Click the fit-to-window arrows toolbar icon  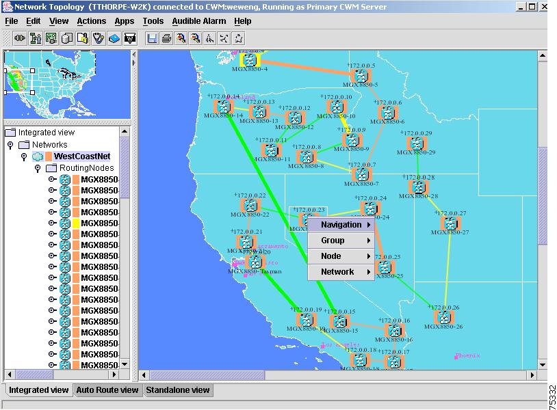click(224, 38)
